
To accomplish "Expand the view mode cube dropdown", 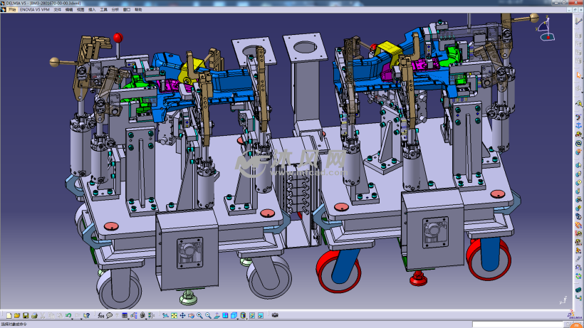I will 238,317.
